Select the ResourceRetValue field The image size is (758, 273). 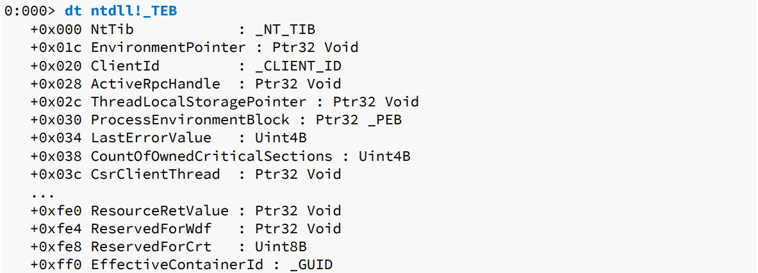click(x=160, y=210)
